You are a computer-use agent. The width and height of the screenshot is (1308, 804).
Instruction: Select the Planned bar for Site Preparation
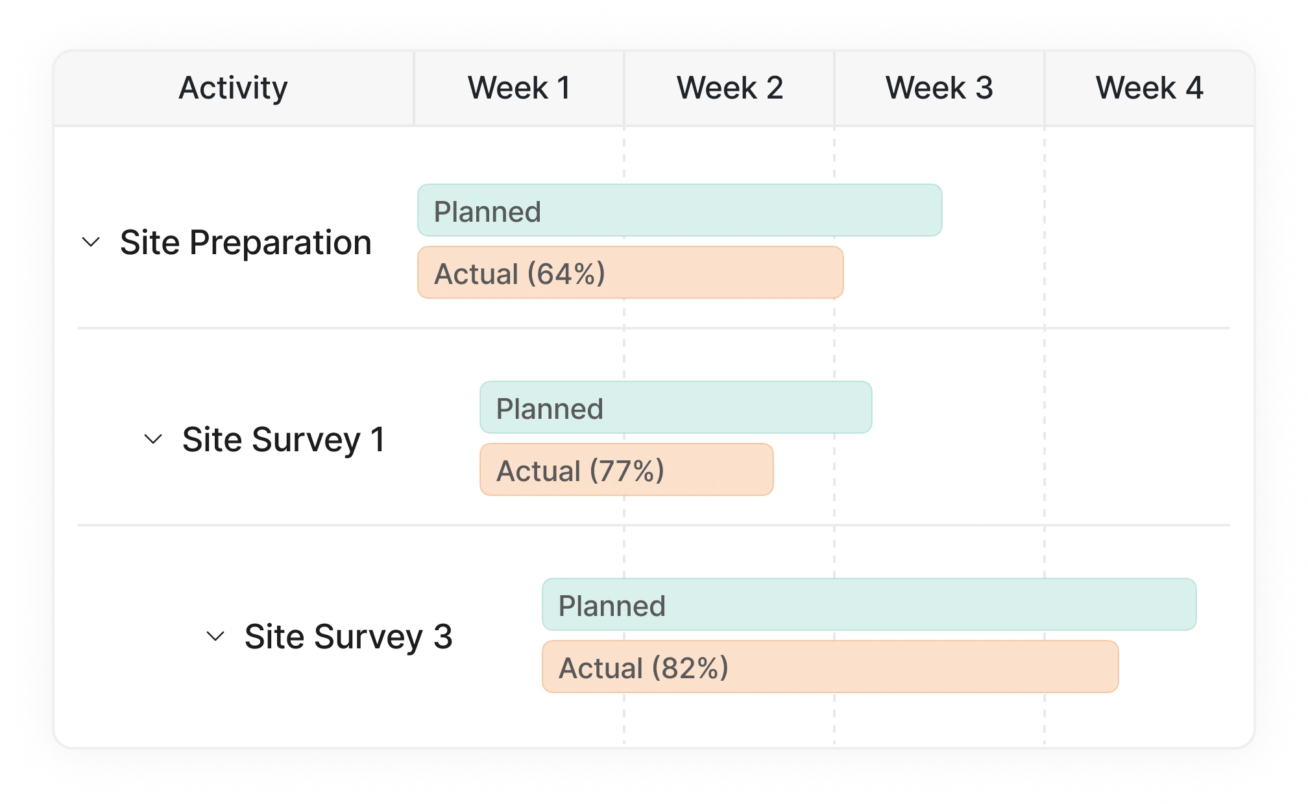679,211
